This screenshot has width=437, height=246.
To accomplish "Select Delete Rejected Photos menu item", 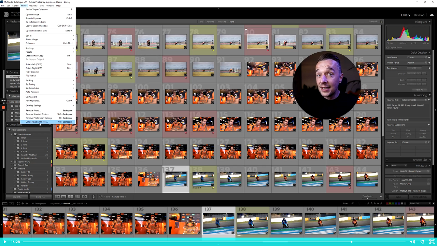I will (x=48, y=122).
